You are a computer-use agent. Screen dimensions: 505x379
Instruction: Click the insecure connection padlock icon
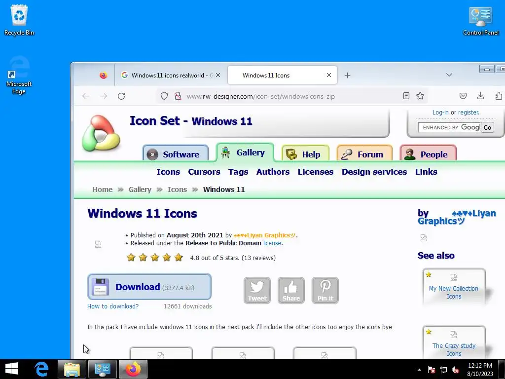178,96
